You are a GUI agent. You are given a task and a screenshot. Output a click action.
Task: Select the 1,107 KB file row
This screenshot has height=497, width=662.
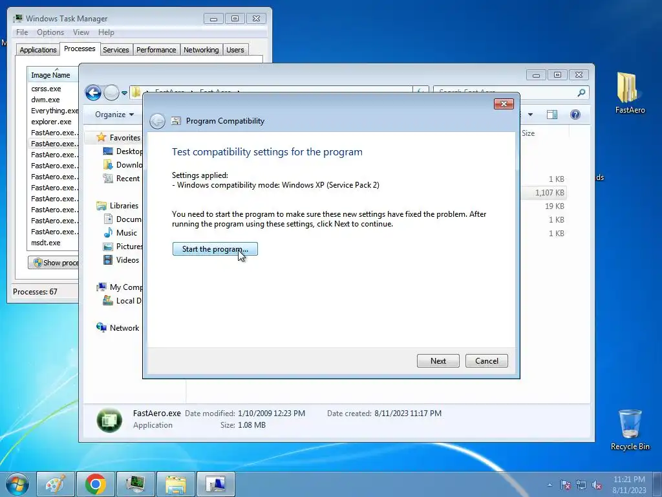544,193
